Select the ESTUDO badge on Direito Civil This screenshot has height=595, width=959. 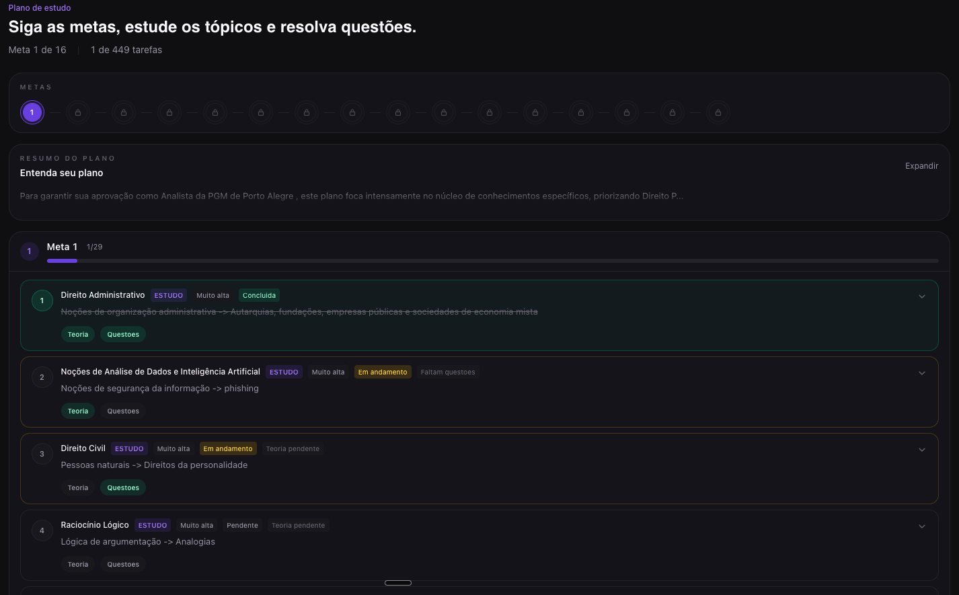129,448
